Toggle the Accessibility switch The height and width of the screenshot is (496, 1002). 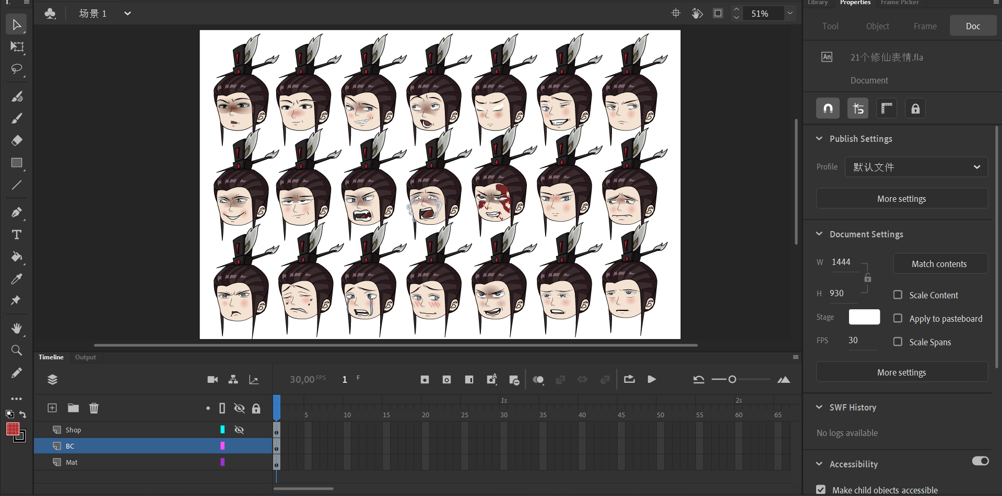tap(980, 461)
